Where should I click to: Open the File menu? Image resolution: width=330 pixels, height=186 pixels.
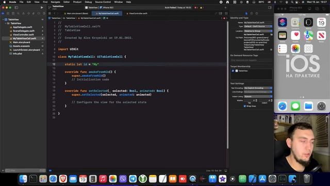[x=21, y=2]
